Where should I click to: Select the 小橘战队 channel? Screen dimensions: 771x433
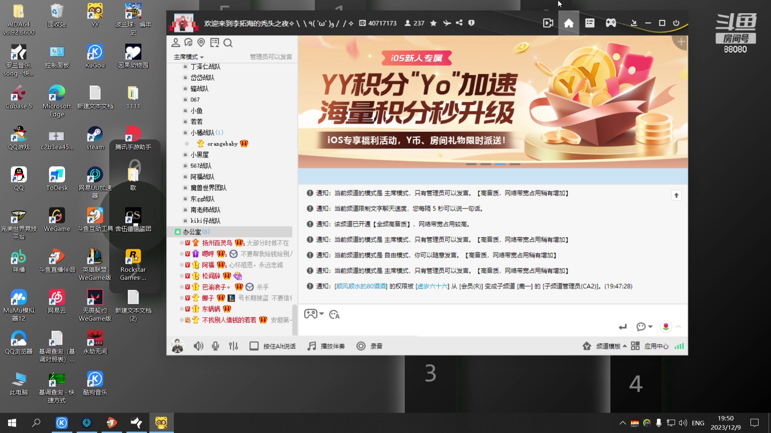click(203, 132)
